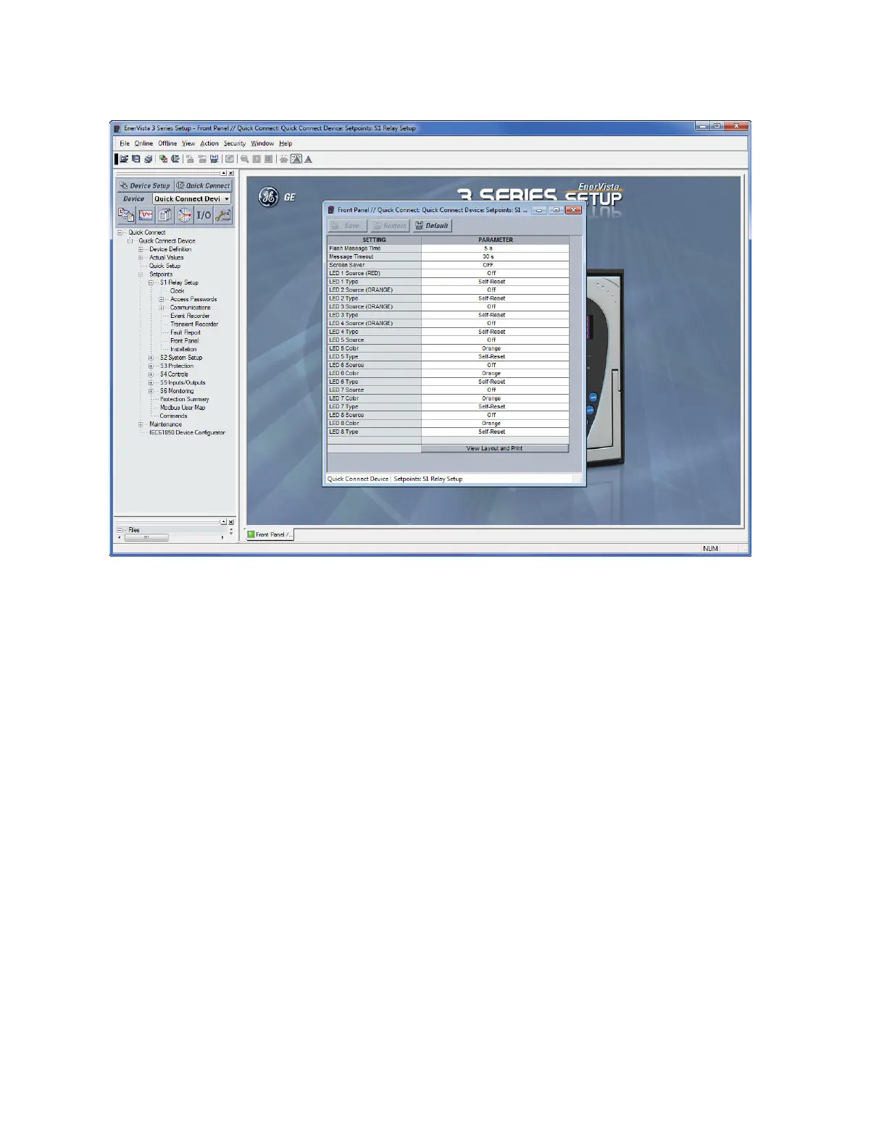Image resolution: width=887 pixels, height=1147 pixels.
Task: Click the Files panel horizontal scrollbar thumb
Action: point(146,537)
